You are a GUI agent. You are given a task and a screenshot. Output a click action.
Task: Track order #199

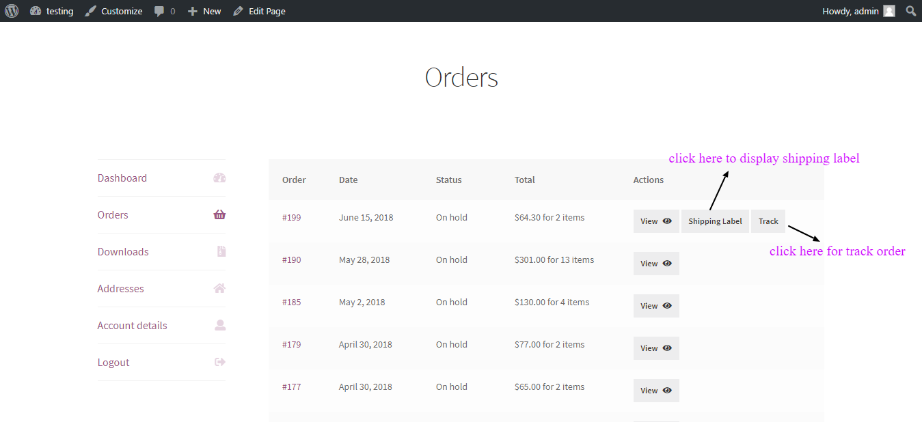point(768,221)
